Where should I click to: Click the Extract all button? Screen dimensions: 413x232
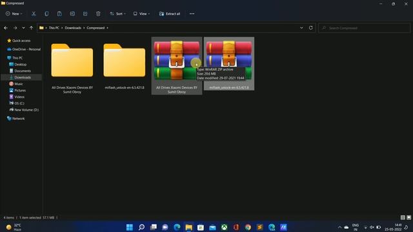coord(170,14)
